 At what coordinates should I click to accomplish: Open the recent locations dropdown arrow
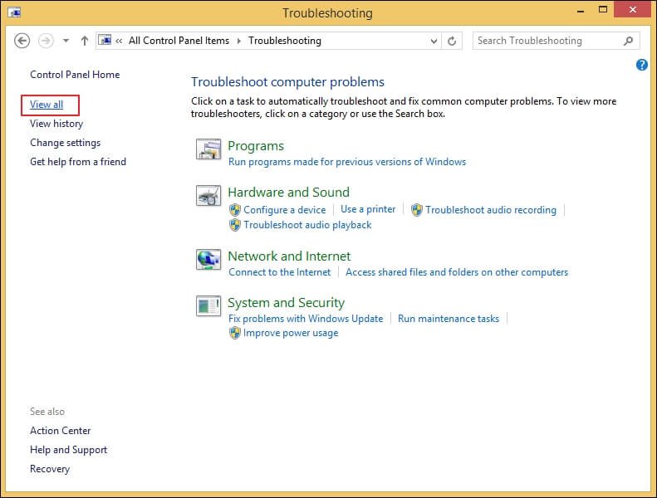click(x=66, y=41)
